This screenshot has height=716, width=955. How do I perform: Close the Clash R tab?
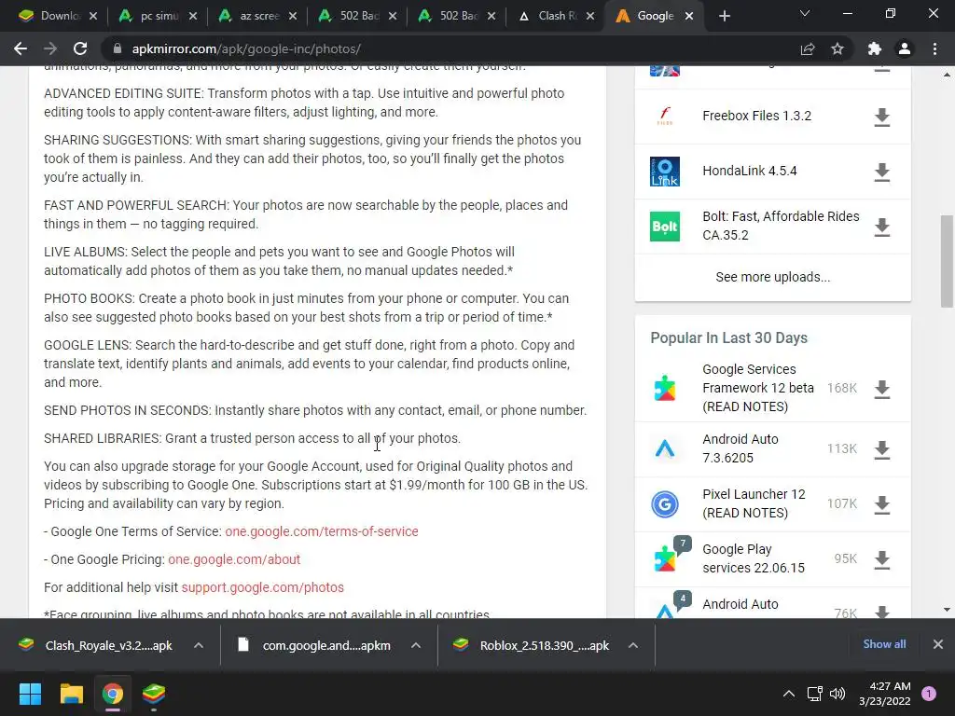[590, 16]
